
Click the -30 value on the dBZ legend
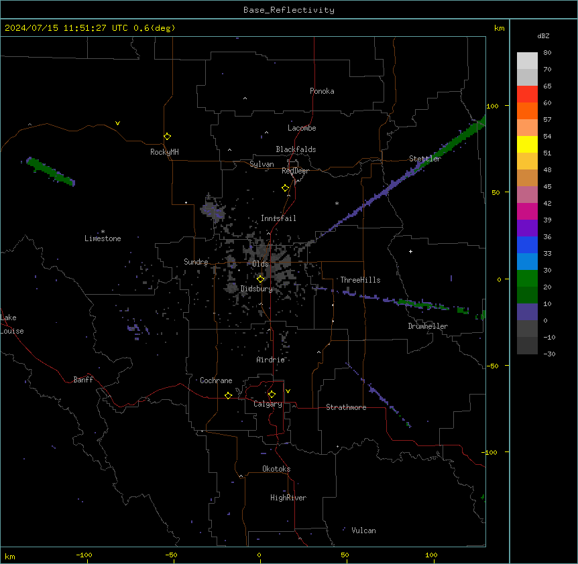(550, 354)
